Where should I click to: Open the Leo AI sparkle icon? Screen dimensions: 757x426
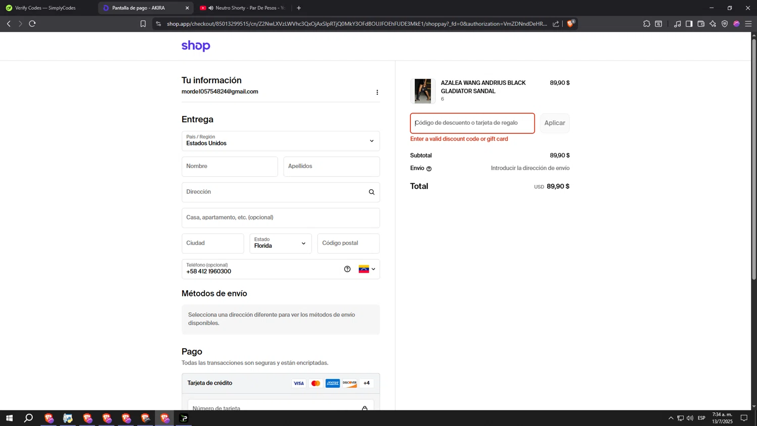coord(713,24)
